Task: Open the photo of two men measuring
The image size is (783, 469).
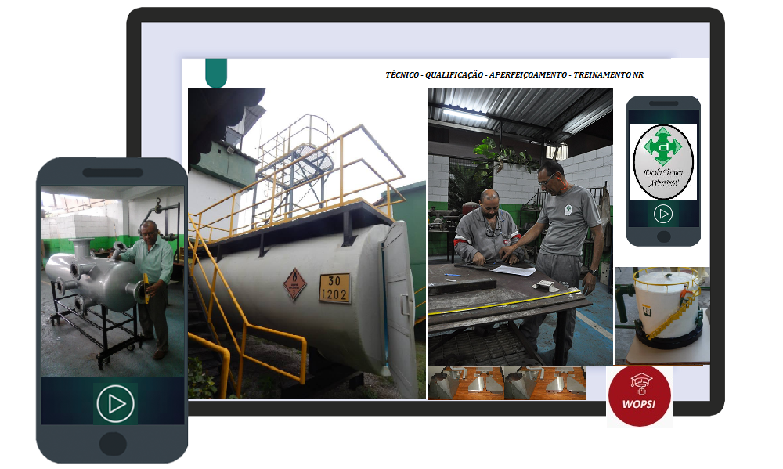Action: coord(520,225)
